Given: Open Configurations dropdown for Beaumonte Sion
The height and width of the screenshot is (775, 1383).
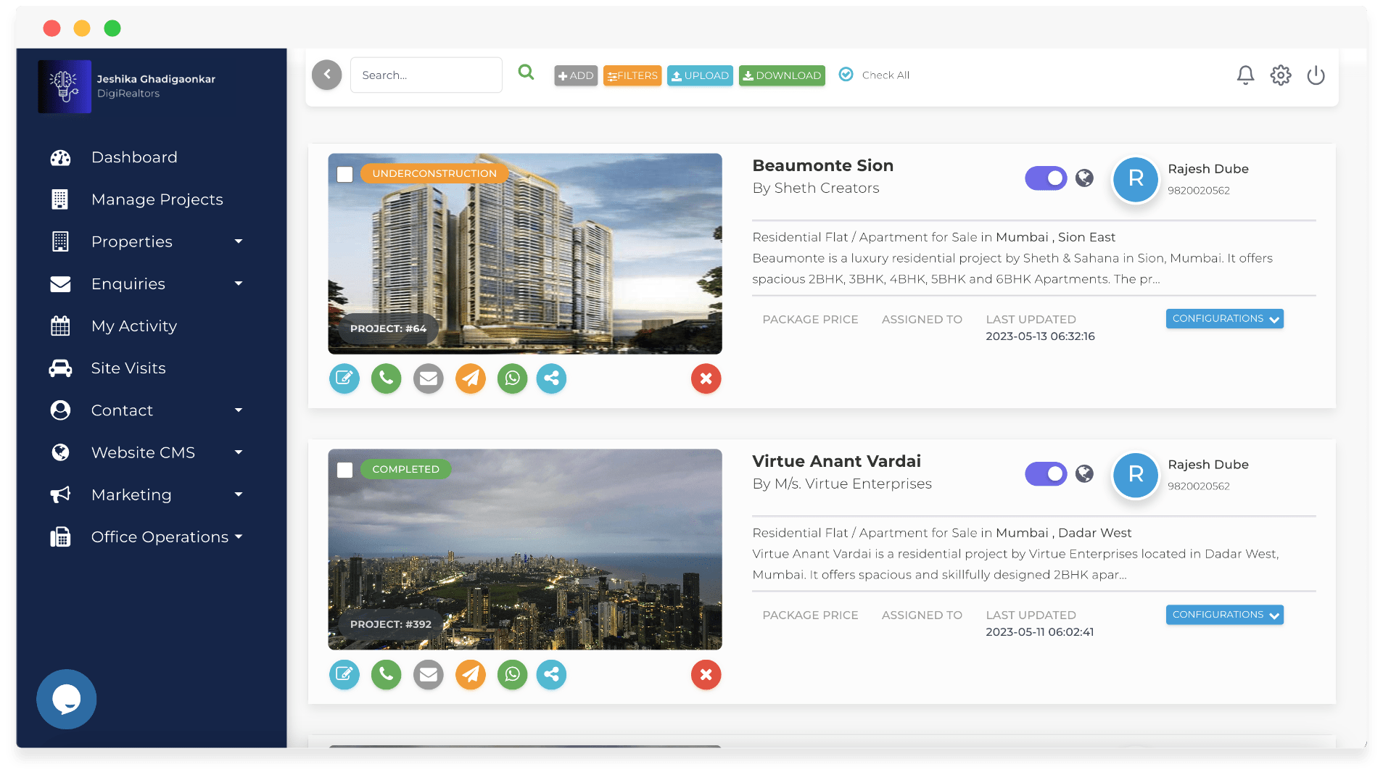Looking at the screenshot, I should (1223, 318).
